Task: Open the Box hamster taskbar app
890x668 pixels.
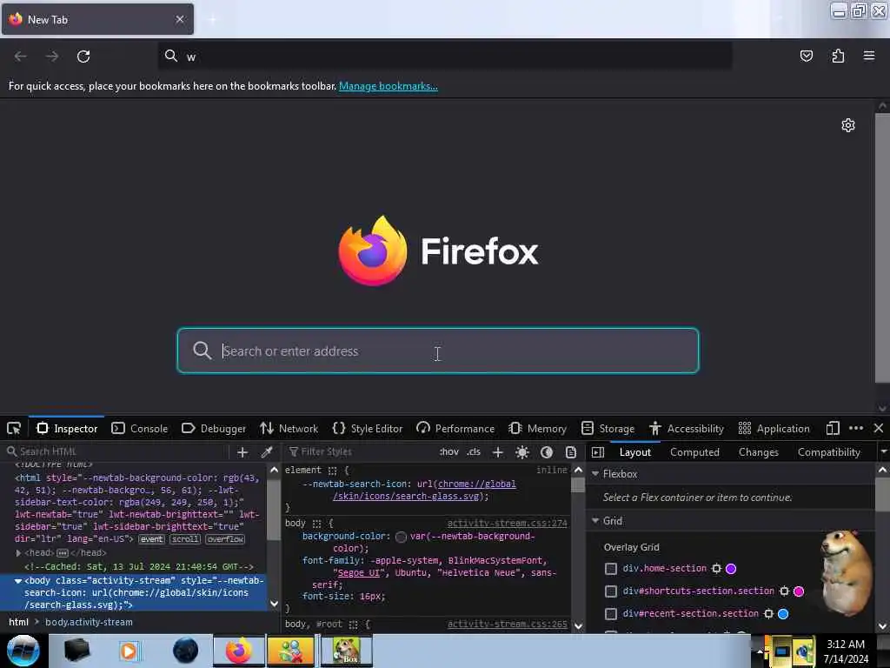Action: tap(347, 651)
